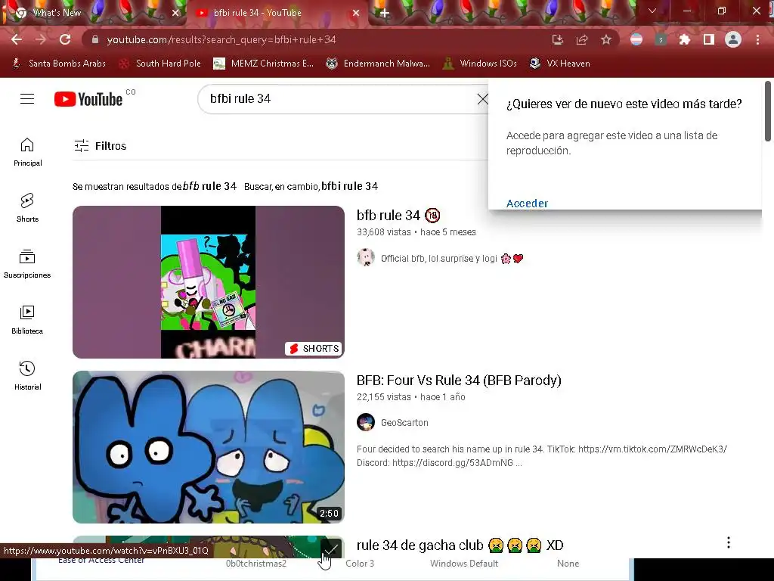Open the Windows ISOs bookmark
This screenshot has width=774, height=581.
coord(480,64)
